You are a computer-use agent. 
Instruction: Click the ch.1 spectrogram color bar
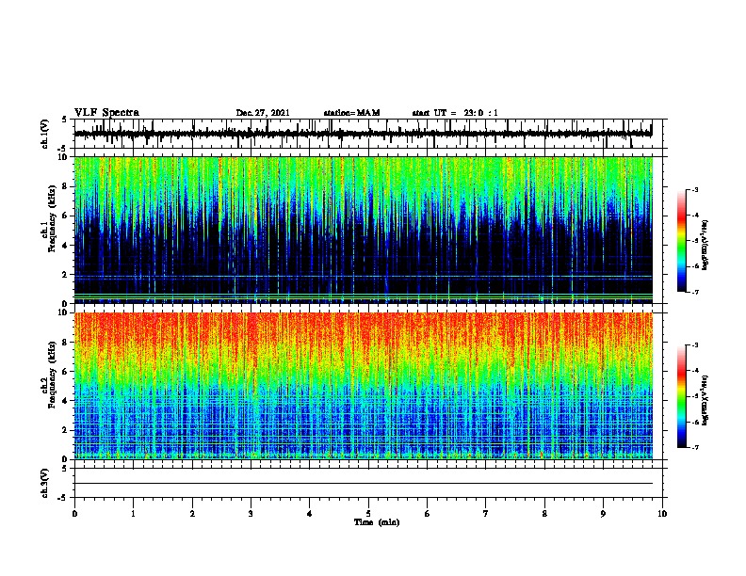pos(682,241)
